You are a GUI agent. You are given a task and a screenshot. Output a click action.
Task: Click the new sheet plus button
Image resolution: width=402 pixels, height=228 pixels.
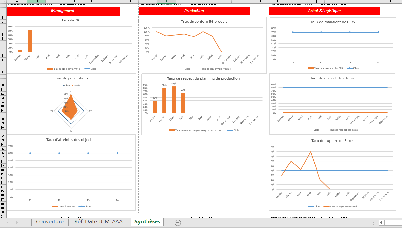(178, 222)
